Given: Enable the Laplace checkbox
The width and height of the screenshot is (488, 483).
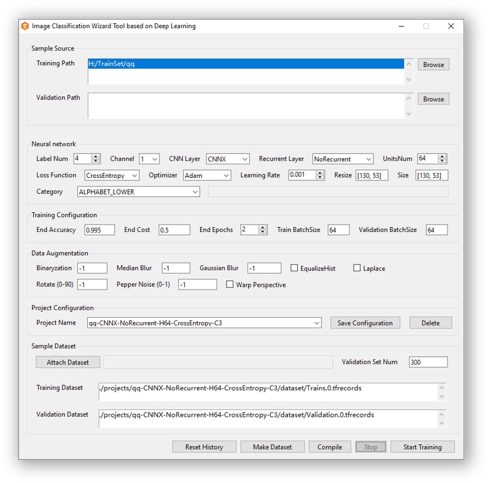Looking at the screenshot, I should 357,268.
